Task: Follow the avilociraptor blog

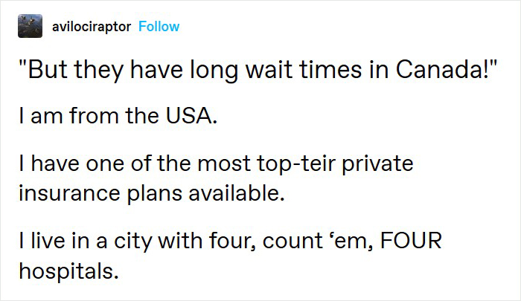Action: [159, 27]
